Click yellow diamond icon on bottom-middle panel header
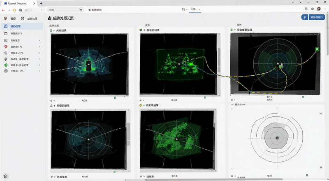The width and height of the screenshot is (329, 181). click(x=141, y=105)
